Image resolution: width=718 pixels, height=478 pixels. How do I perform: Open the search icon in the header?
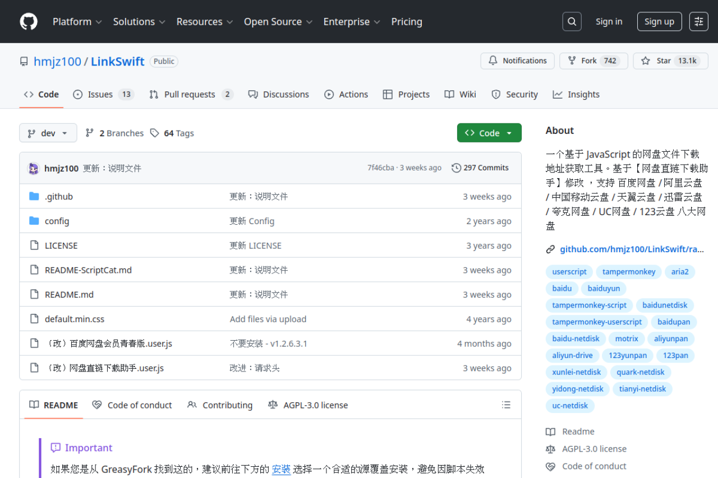click(x=572, y=21)
